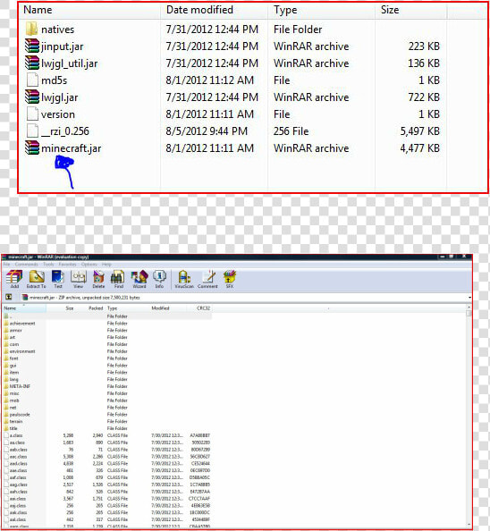Open the Tools menu in WinRAR
490x531 pixels.
pos(48,264)
